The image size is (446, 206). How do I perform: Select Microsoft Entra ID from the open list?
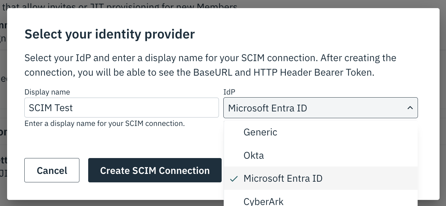tap(283, 178)
